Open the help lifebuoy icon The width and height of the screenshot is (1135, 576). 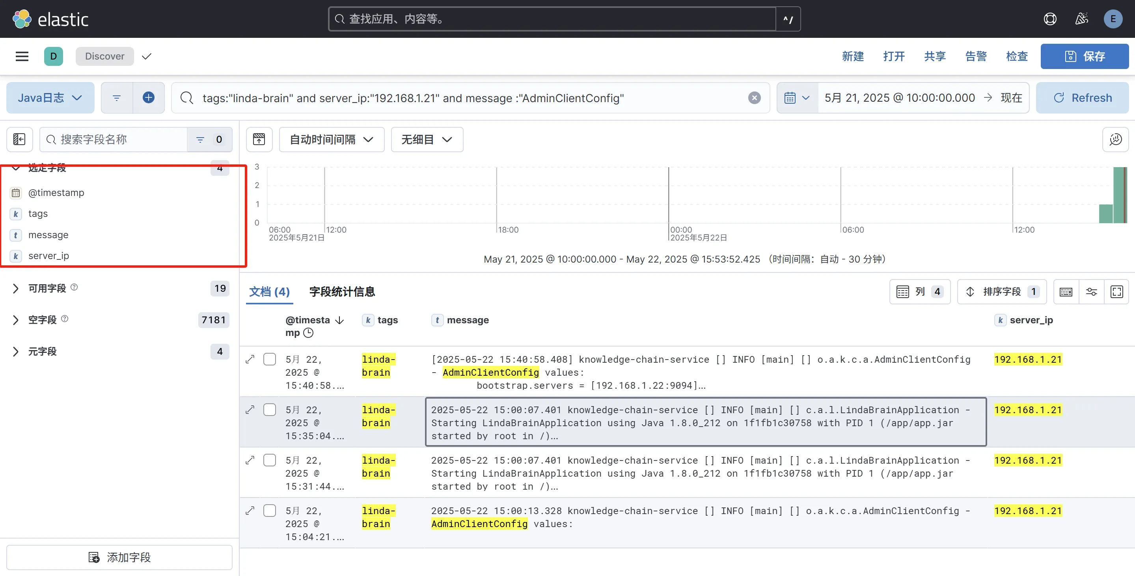(1050, 19)
